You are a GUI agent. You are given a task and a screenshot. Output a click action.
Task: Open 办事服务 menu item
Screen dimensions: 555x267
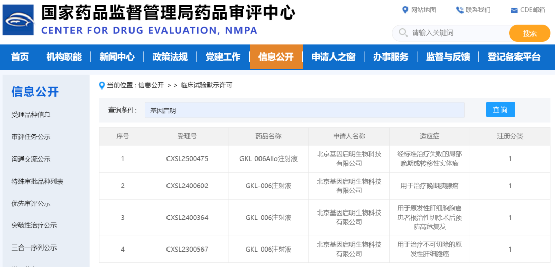[x=391, y=57]
